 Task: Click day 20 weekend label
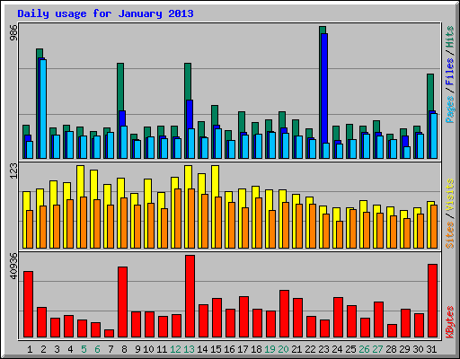283,349
